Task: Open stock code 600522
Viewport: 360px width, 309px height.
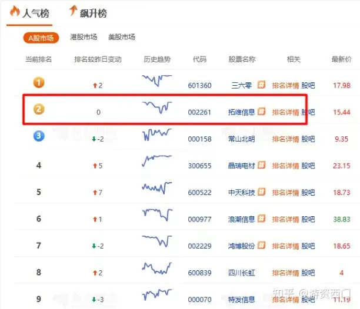Action: (x=199, y=192)
